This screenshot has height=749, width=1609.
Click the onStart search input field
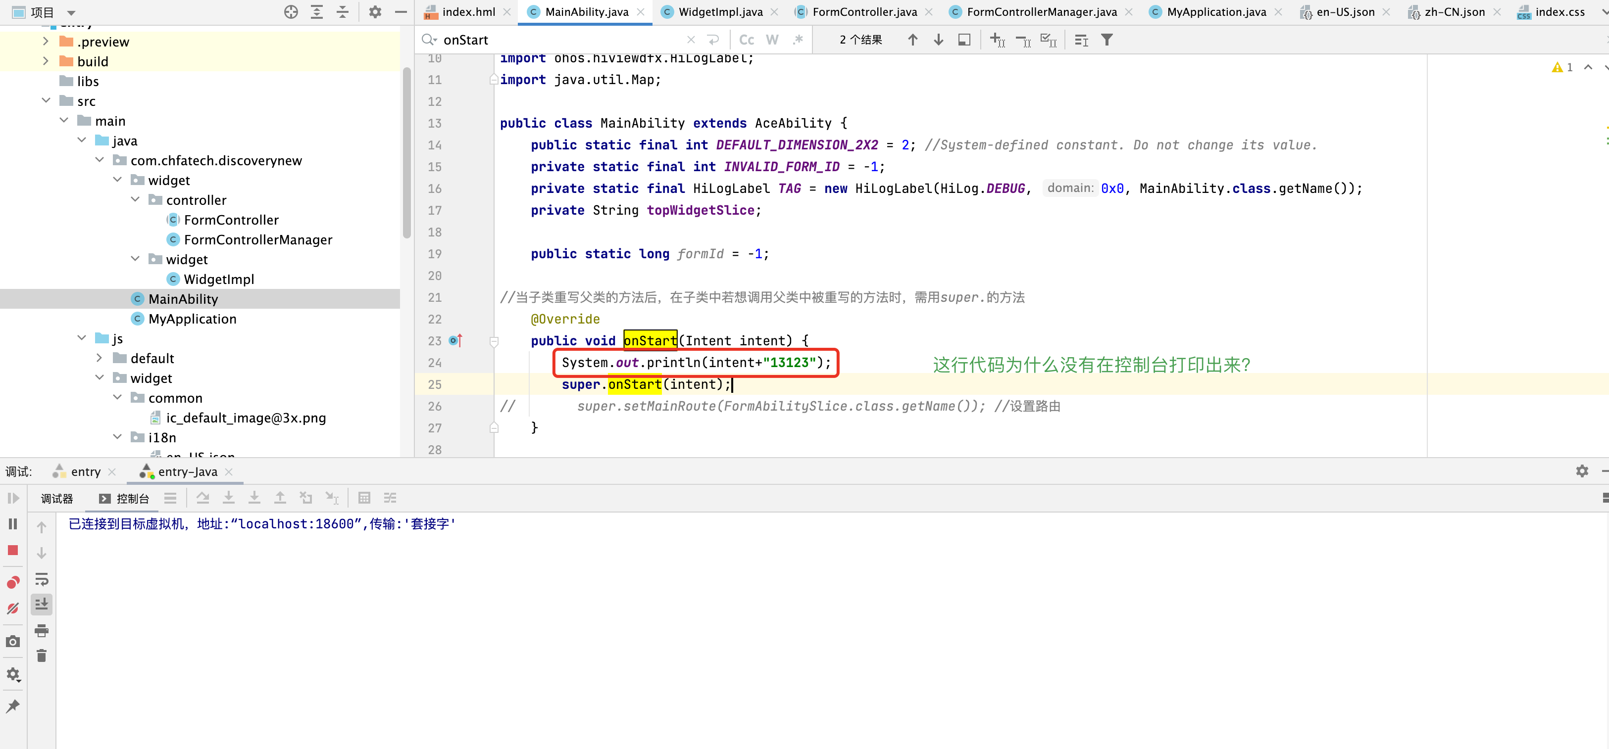[562, 40]
